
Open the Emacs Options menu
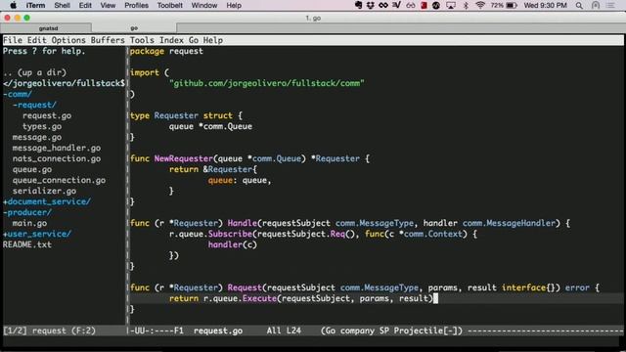click(68, 40)
